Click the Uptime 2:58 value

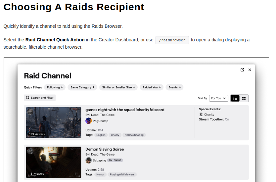101,170
